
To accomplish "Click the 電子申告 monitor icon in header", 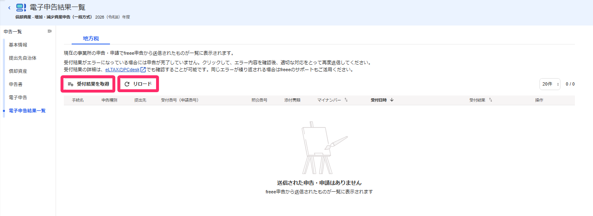I will click(21, 7).
